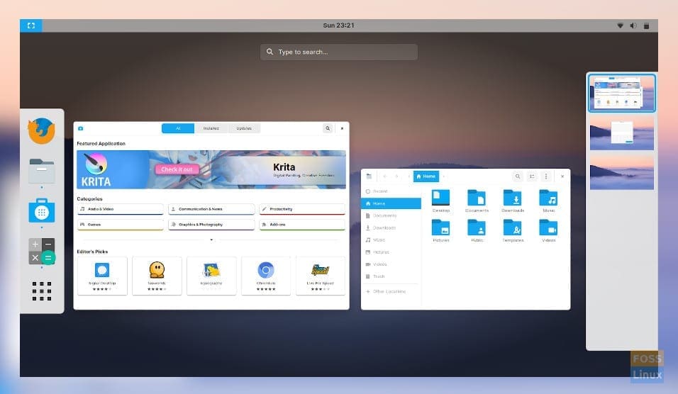Open the yellow smiley app editor's pick

157,276
